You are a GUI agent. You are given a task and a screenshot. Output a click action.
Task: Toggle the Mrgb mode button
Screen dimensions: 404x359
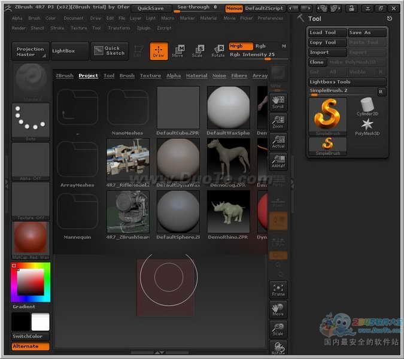pos(241,46)
